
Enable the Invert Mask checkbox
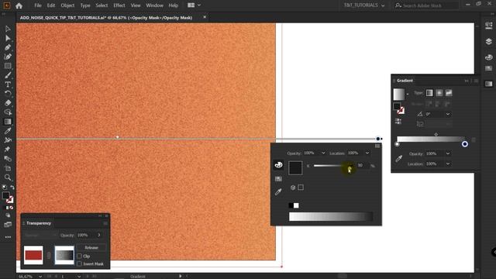pyautogui.click(x=79, y=263)
